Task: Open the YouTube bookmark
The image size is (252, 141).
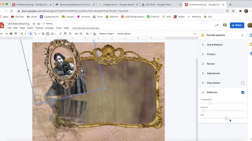Action: click(17, 16)
